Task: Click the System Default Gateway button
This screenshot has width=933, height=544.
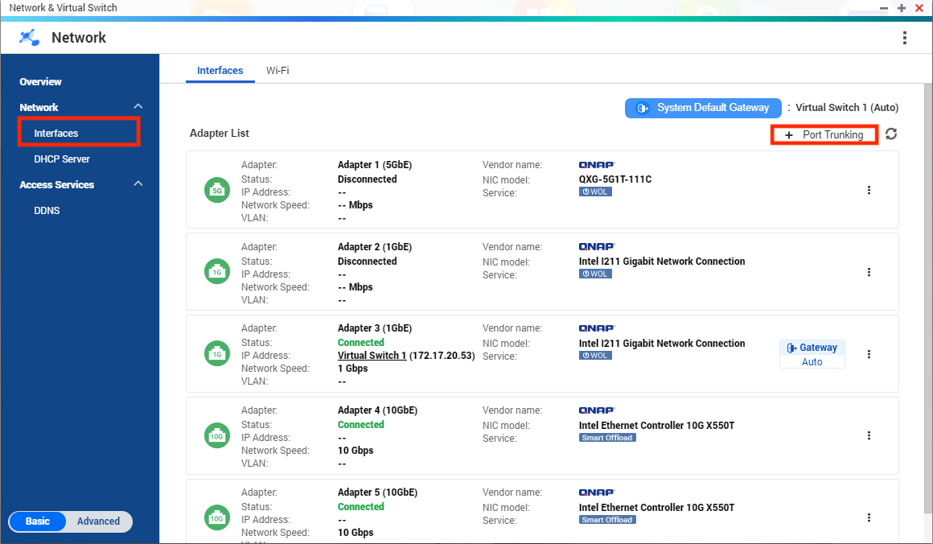Action: [x=703, y=108]
